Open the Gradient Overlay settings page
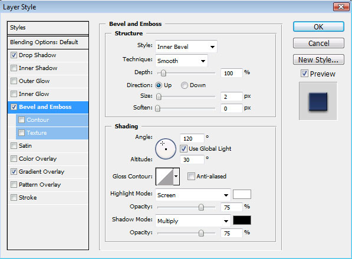352x259 pixels. [x=42, y=172]
